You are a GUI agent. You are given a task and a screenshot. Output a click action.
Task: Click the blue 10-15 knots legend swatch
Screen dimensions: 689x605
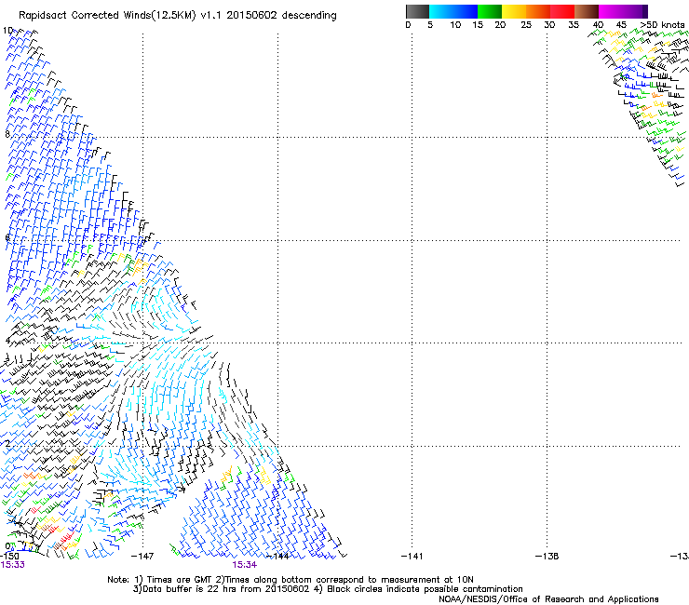[x=466, y=11]
